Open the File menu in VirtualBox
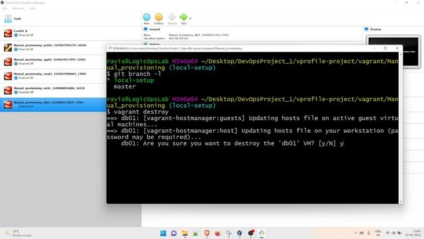 click(5, 9)
